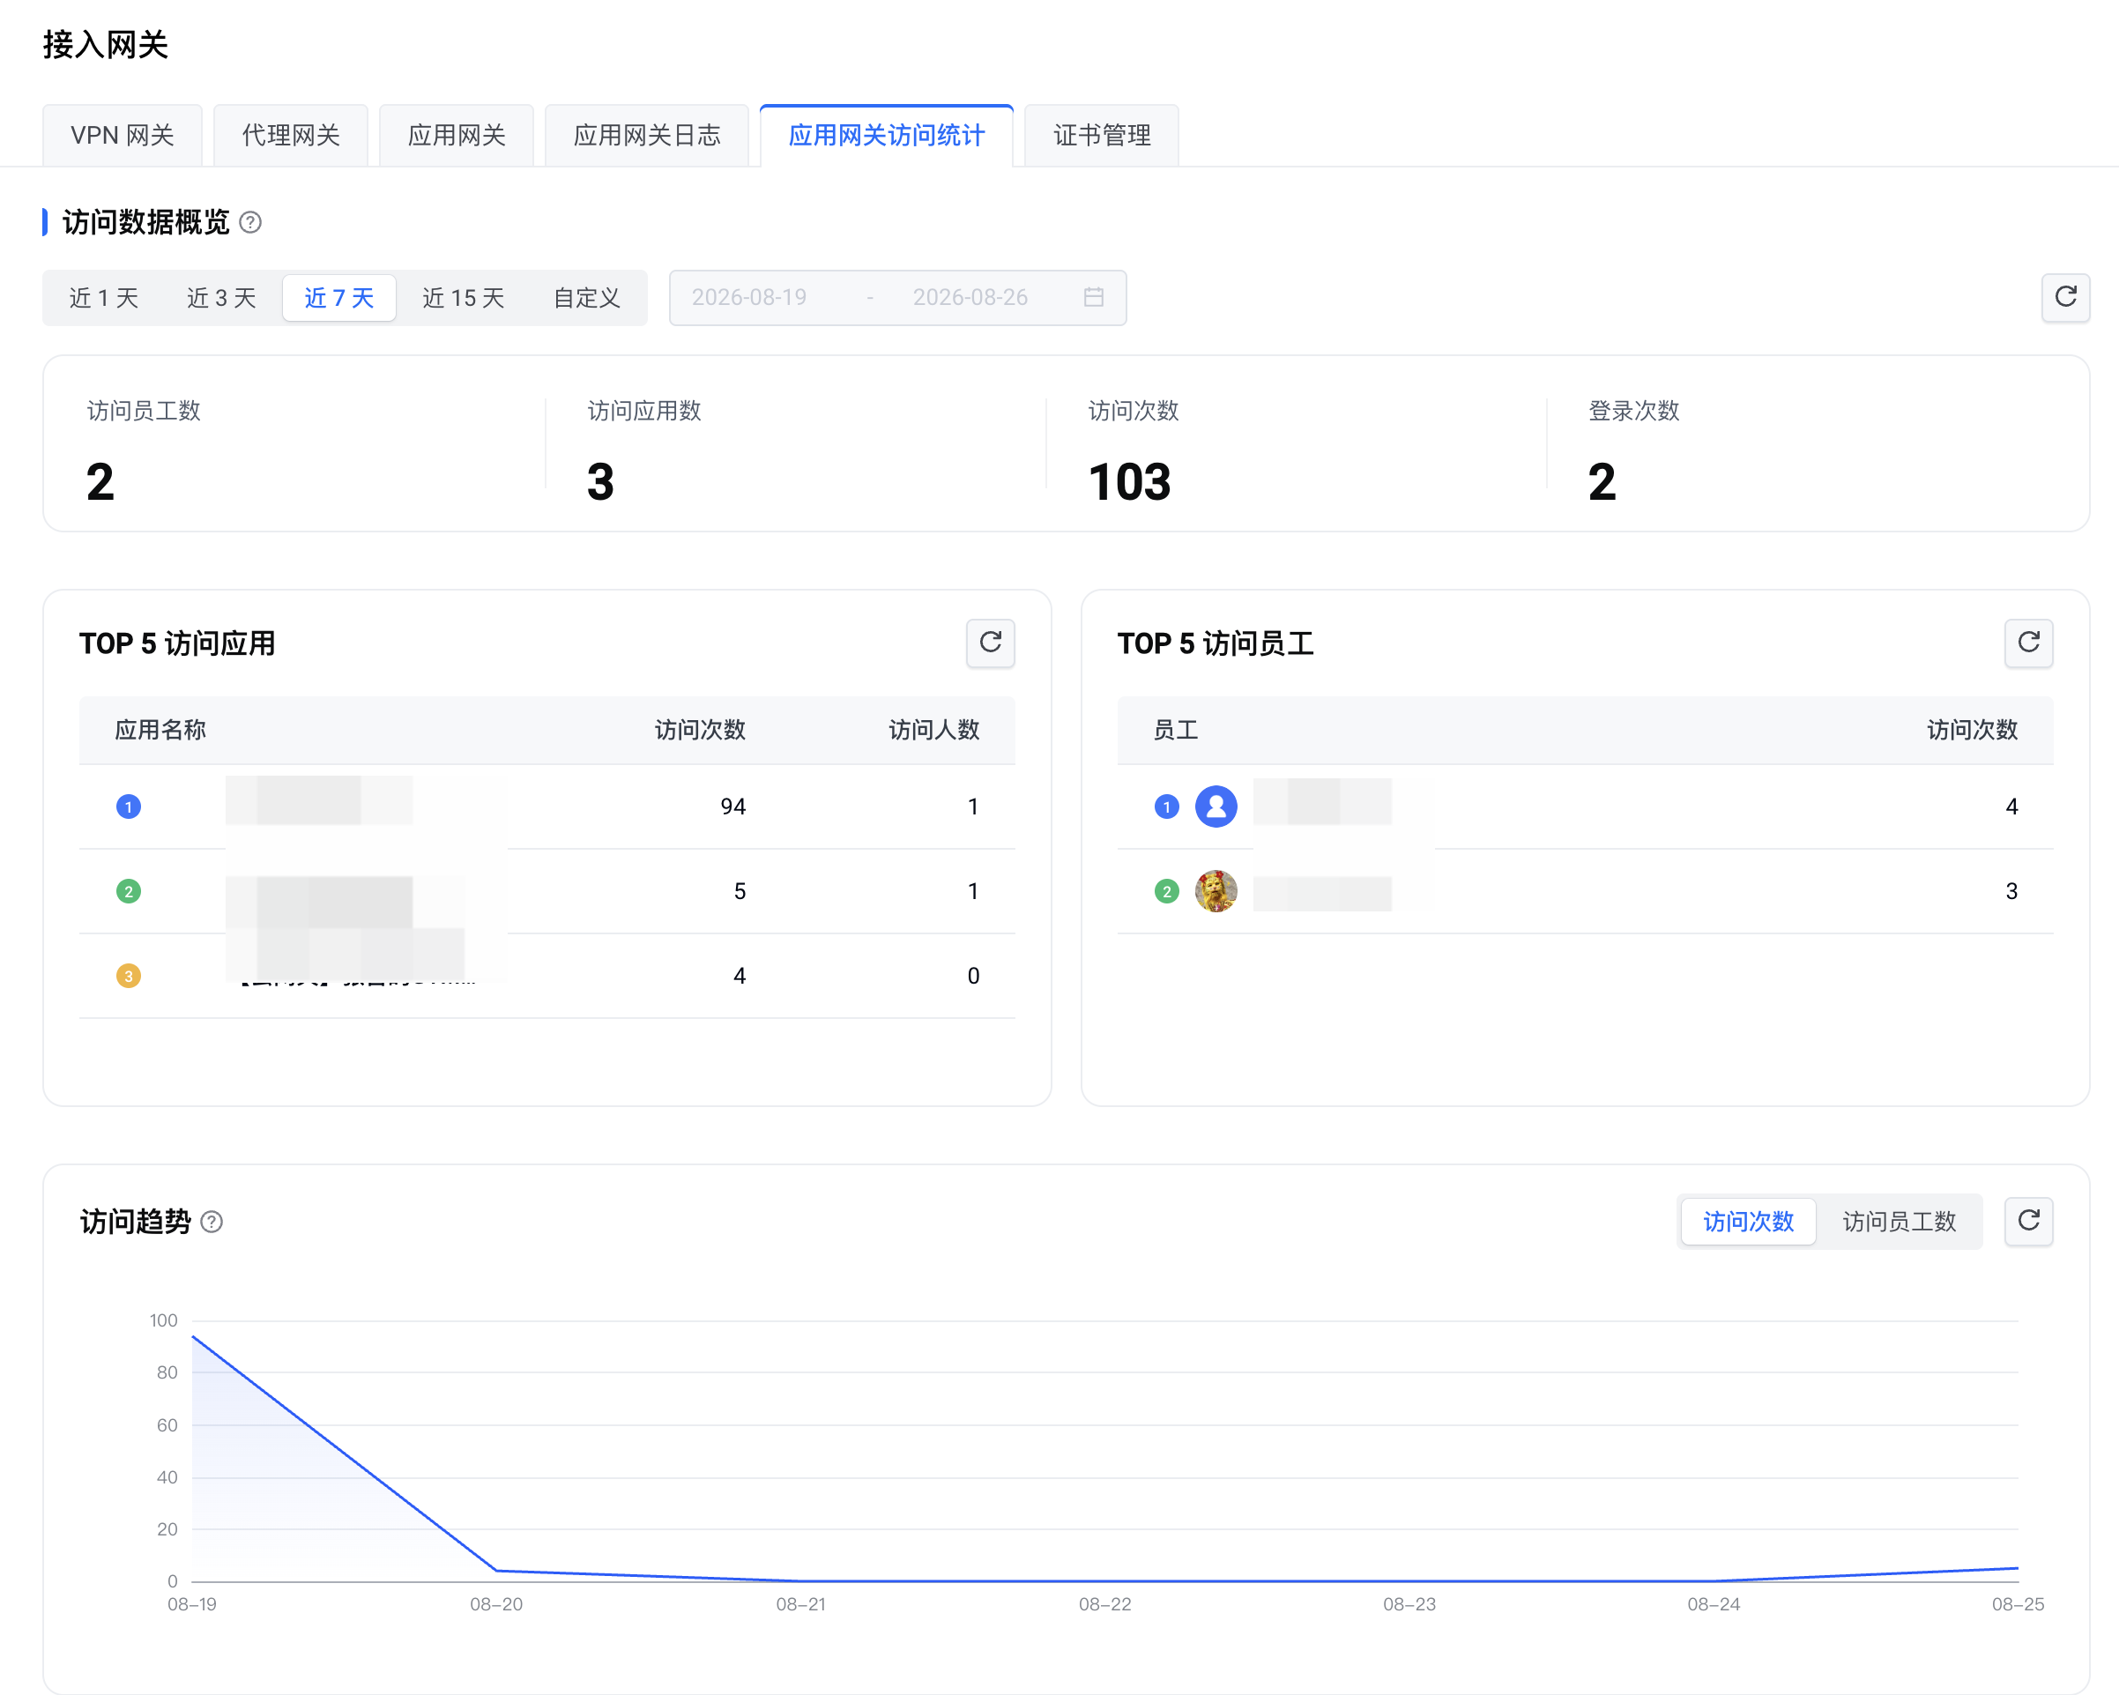Select the second employee's photo avatar
Viewport: 2119px width, 1695px height.
(x=1216, y=891)
